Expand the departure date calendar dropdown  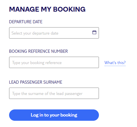(x=94, y=32)
